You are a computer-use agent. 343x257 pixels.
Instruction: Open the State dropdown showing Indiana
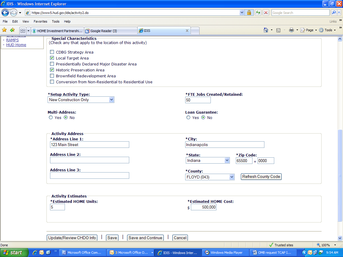208,160
